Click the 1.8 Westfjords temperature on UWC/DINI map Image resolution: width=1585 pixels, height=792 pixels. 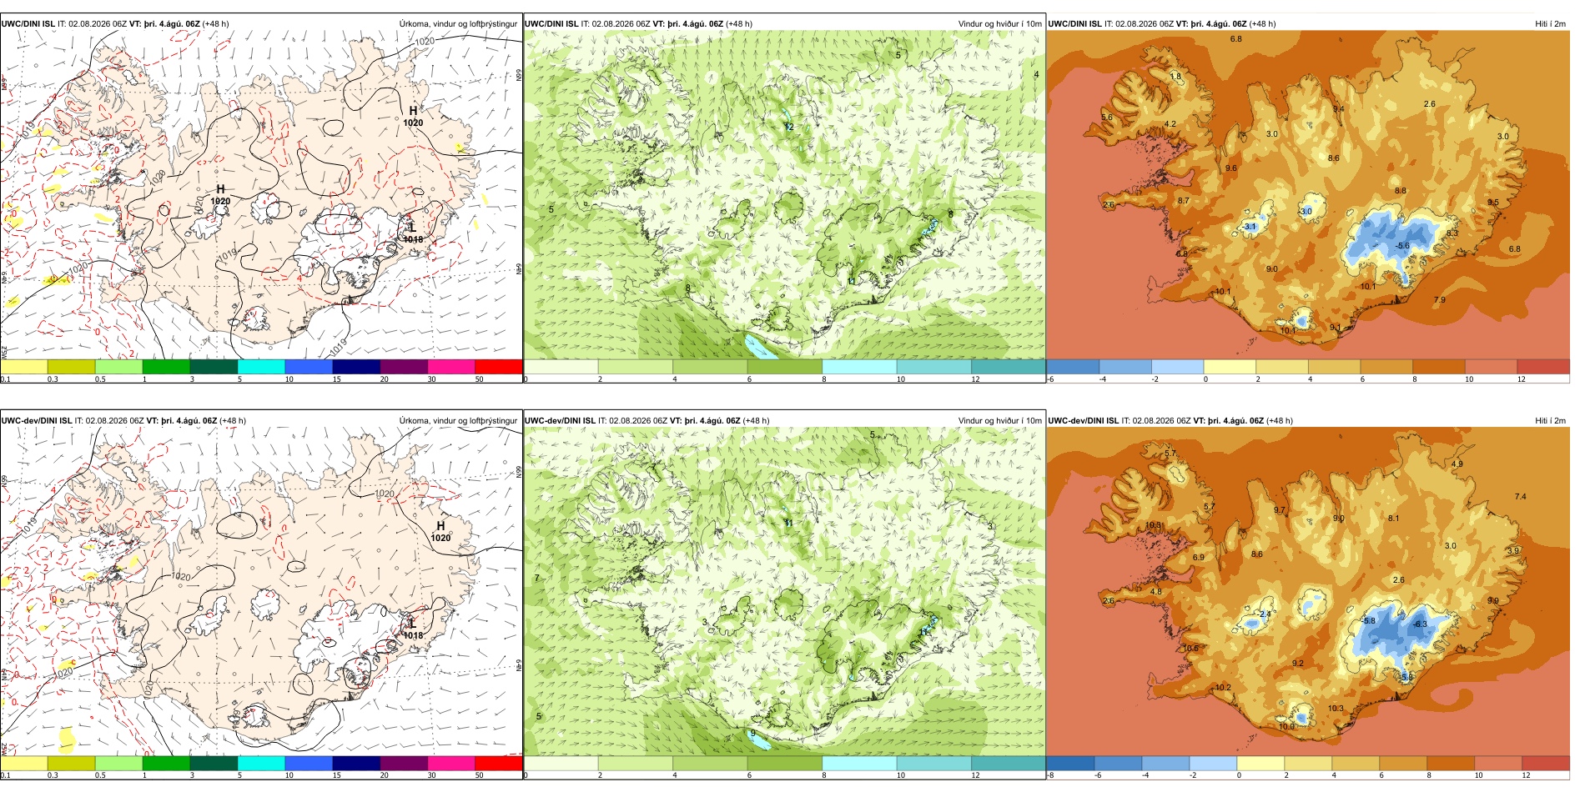pyautogui.click(x=1175, y=76)
